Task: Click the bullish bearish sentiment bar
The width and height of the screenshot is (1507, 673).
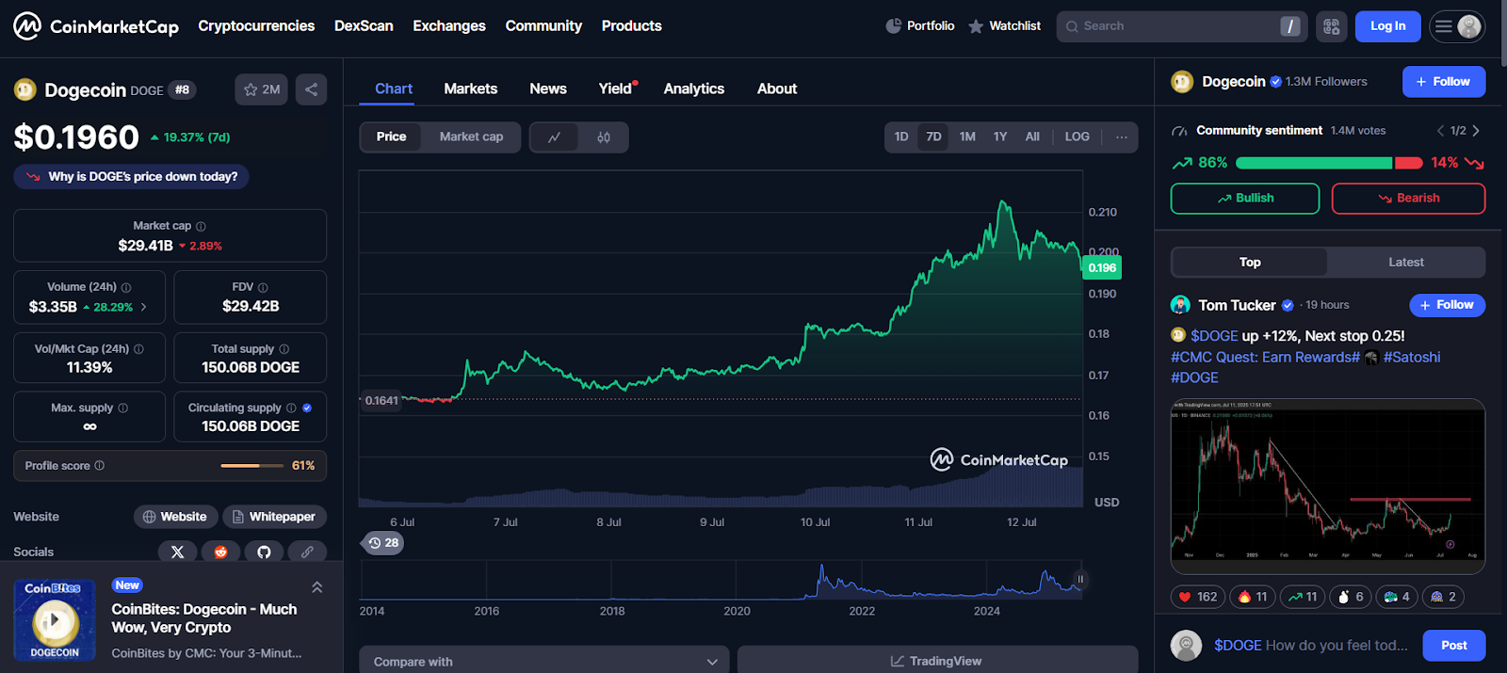Action: point(1329,163)
